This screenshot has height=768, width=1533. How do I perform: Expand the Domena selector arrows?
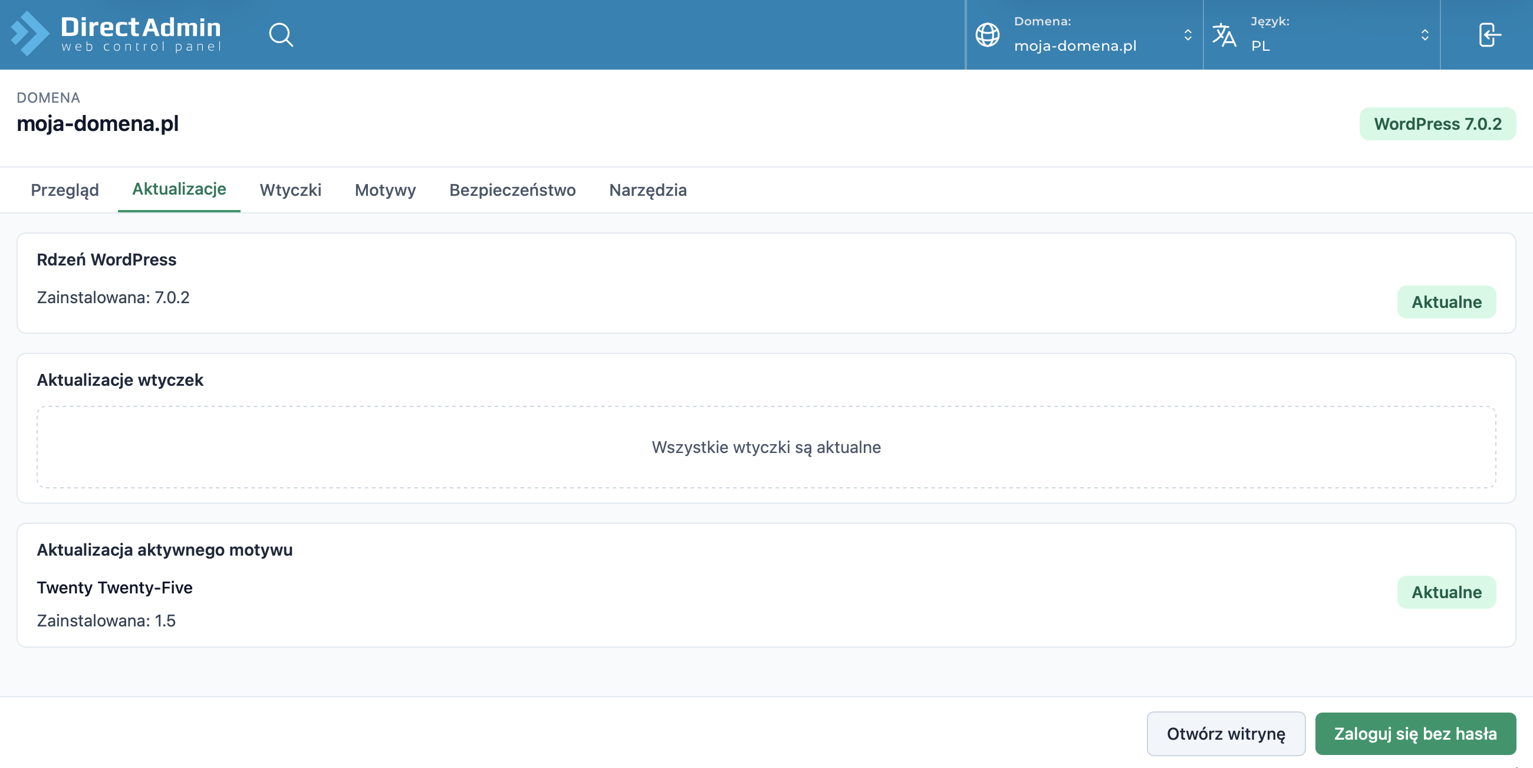coord(1188,35)
